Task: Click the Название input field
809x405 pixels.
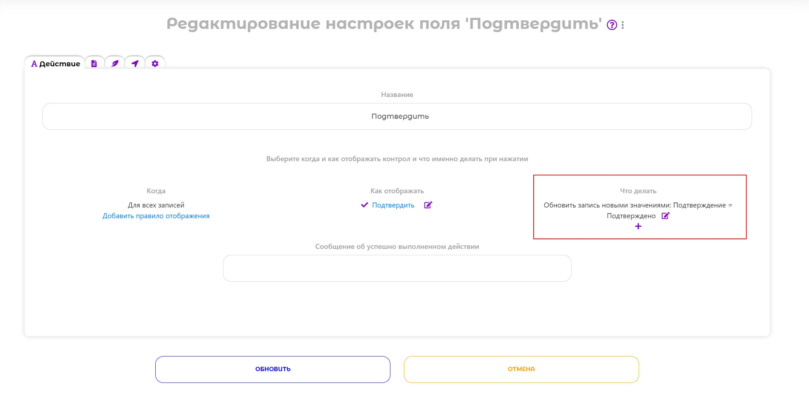Action: click(397, 116)
